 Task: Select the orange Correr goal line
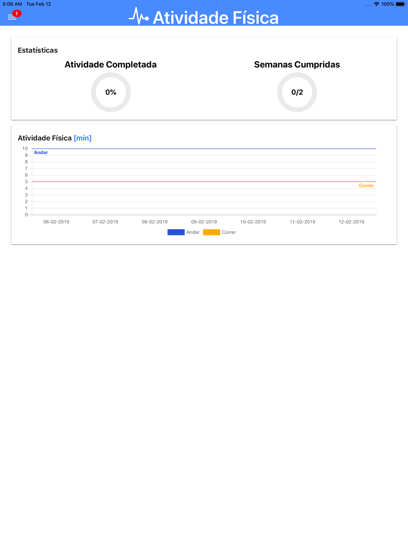(204, 181)
